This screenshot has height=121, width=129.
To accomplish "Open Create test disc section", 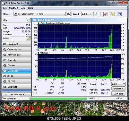I will tap(17, 49).
